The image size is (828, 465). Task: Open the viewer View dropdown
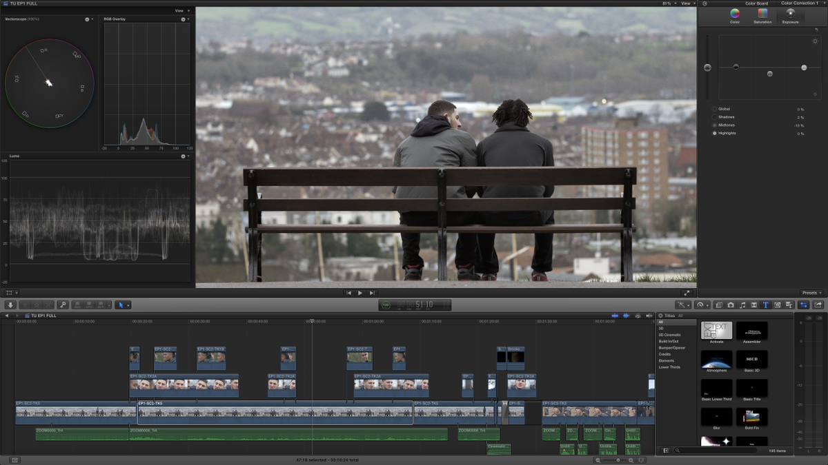pos(687,3)
